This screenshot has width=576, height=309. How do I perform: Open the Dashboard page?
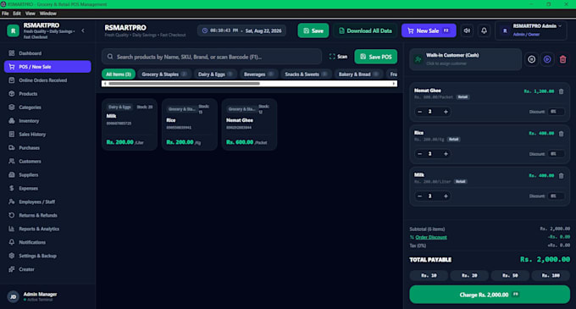pyautogui.click(x=47, y=53)
